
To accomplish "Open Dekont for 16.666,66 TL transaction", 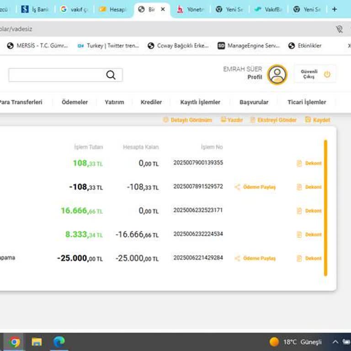I will (309, 211).
